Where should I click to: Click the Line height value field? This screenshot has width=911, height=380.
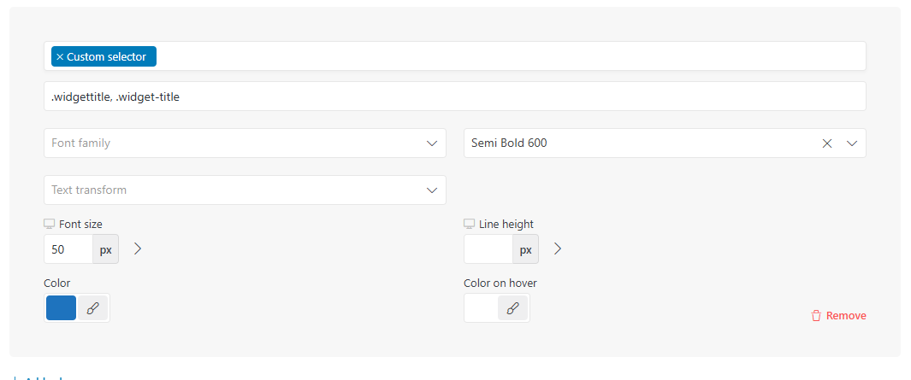click(x=488, y=249)
